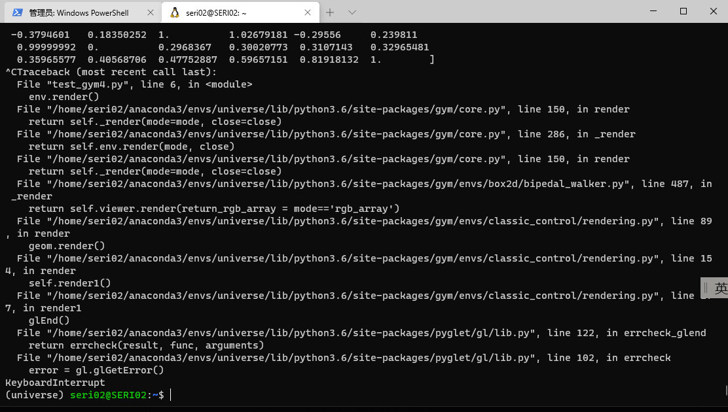The image size is (728, 412).
Task: Click the value 0.81918132
Action: coord(329,60)
